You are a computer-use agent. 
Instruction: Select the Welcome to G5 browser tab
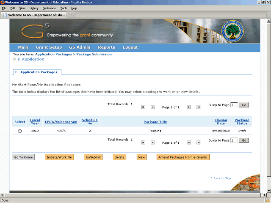point(34,15)
